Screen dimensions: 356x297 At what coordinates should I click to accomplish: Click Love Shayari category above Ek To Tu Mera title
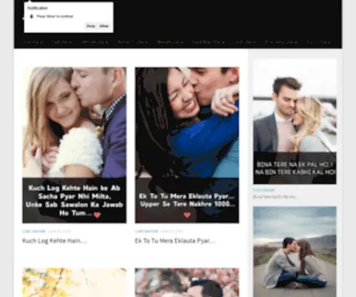pos(147,231)
